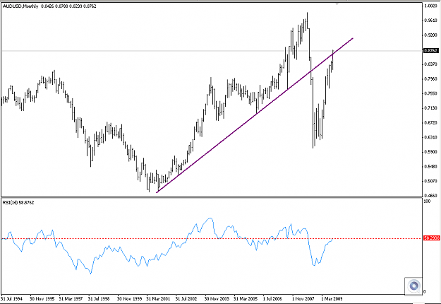Click the 0.5070 price axis label

(430, 181)
